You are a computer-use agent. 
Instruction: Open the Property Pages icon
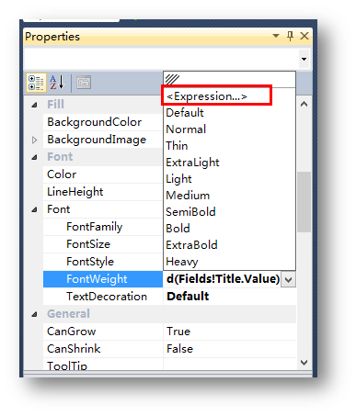84,83
